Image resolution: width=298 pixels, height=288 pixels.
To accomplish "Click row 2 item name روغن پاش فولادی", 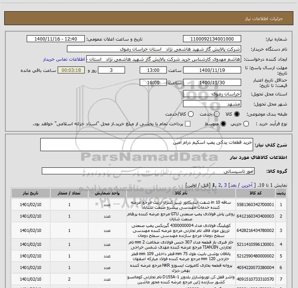I will click(x=181, y=216).
